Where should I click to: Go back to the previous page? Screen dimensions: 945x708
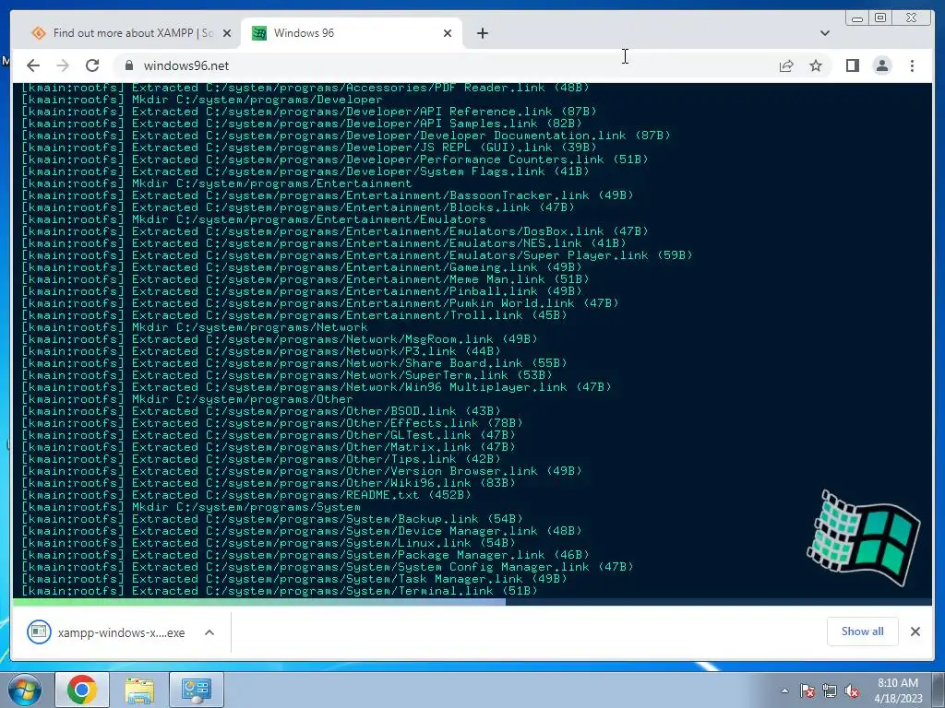pos(33,65)
